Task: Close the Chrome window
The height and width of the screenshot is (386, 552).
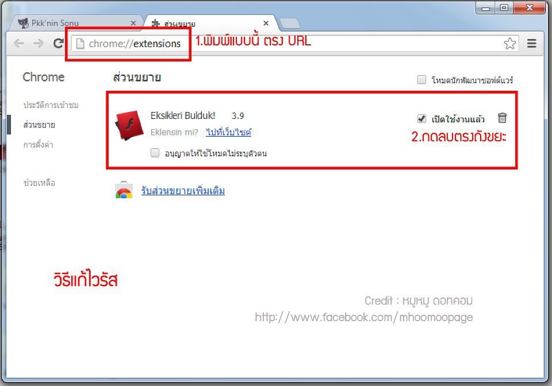Action: coord(529,7)
